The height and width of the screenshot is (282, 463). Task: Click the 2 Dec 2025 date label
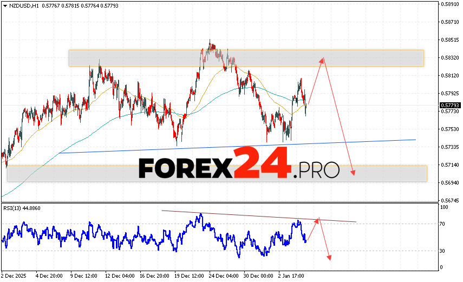[x=16, y=275]
